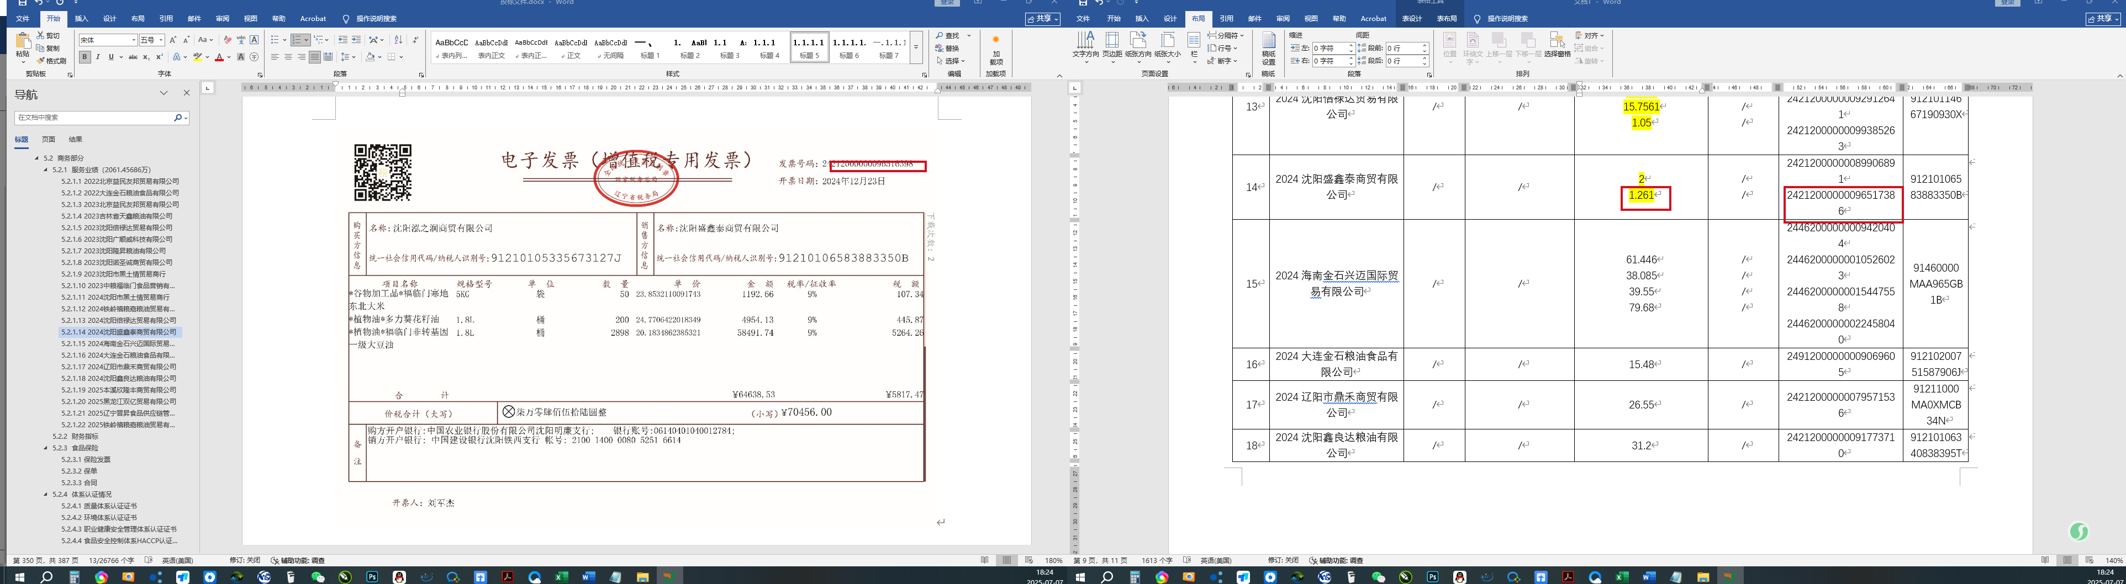Click the Windows Start button on left taskbar
The height and width of the screenshot is (584, 2126).
tap(20, 577)
